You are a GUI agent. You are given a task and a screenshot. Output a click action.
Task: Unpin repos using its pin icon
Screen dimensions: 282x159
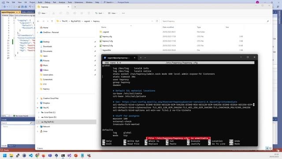click(95, 56)
